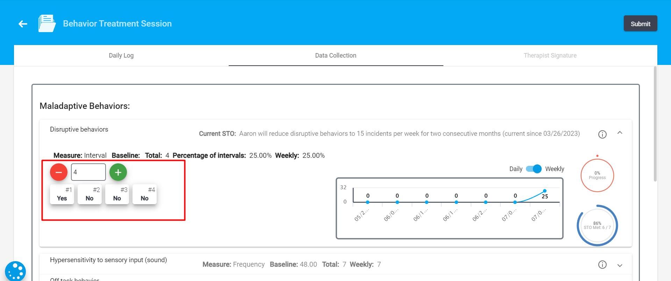The width and height of the screenshot is (671, 281).
Task: Toggle interval #4 No button
Action: [x=144, y=194]
